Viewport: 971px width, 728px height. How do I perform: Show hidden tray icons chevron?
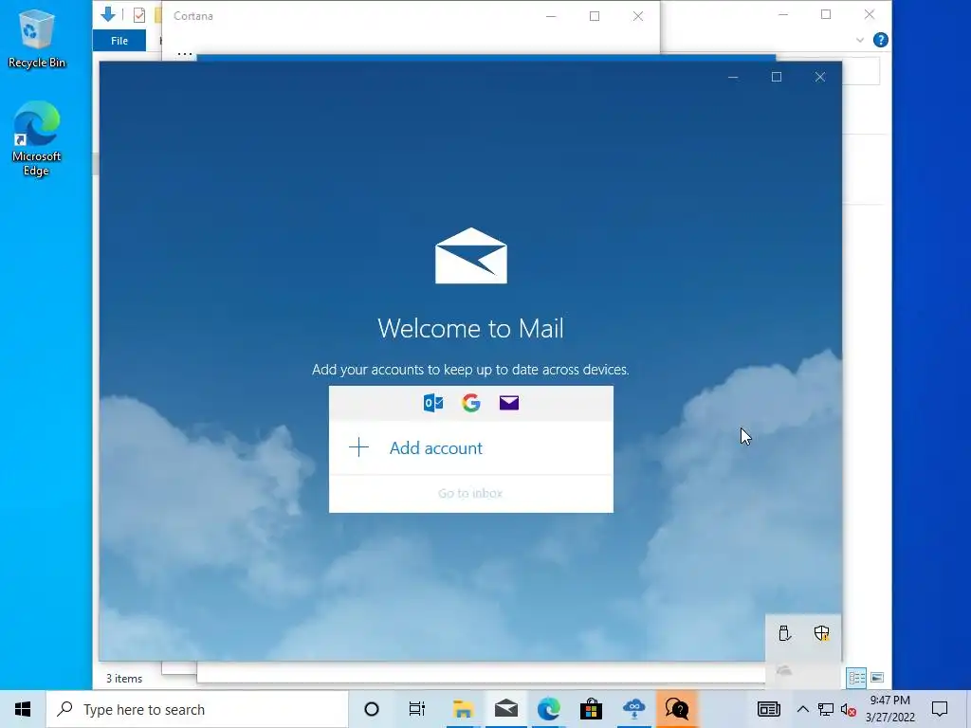(x=802, y=709)
